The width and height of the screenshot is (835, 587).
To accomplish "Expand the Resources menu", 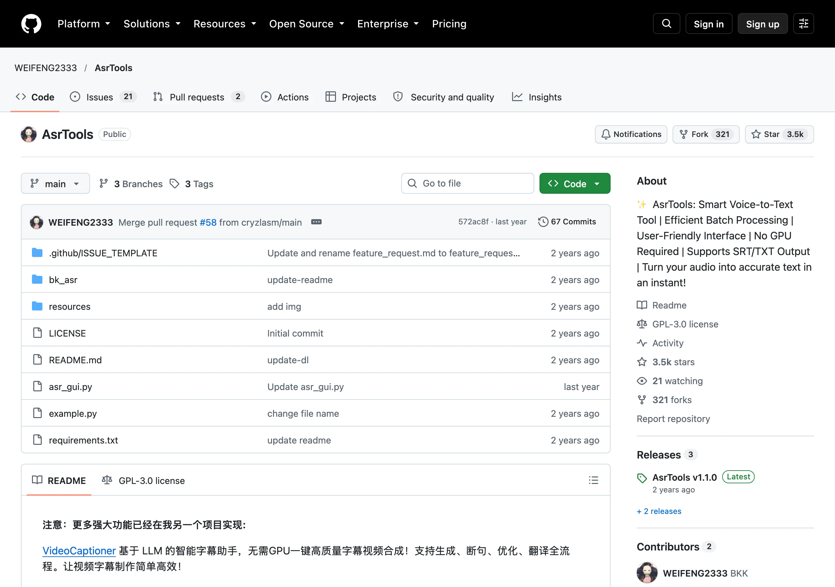I will click(x=224, y=23).
